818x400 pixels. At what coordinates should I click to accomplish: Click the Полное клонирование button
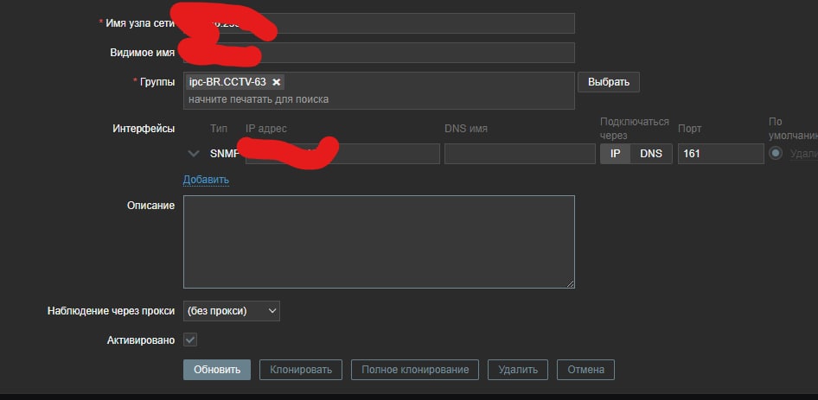(x=415, y=370)
